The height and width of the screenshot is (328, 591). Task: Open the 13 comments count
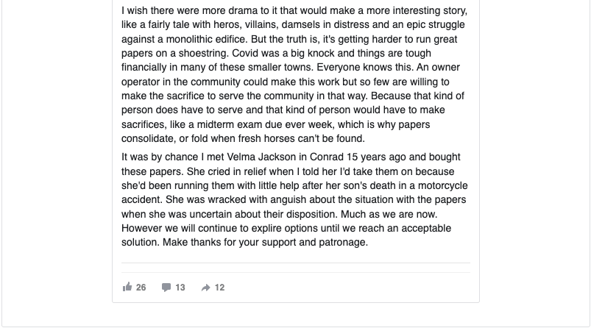click(x=180, y=288)
